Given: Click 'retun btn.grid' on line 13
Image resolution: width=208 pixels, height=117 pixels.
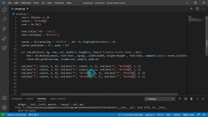Looking at the screenshot, I should click(x=63, y=59).
